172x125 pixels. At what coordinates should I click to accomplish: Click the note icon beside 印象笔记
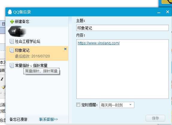(12, 50)
